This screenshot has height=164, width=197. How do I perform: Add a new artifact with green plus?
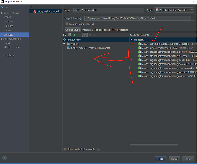click(x=31, y=7)
